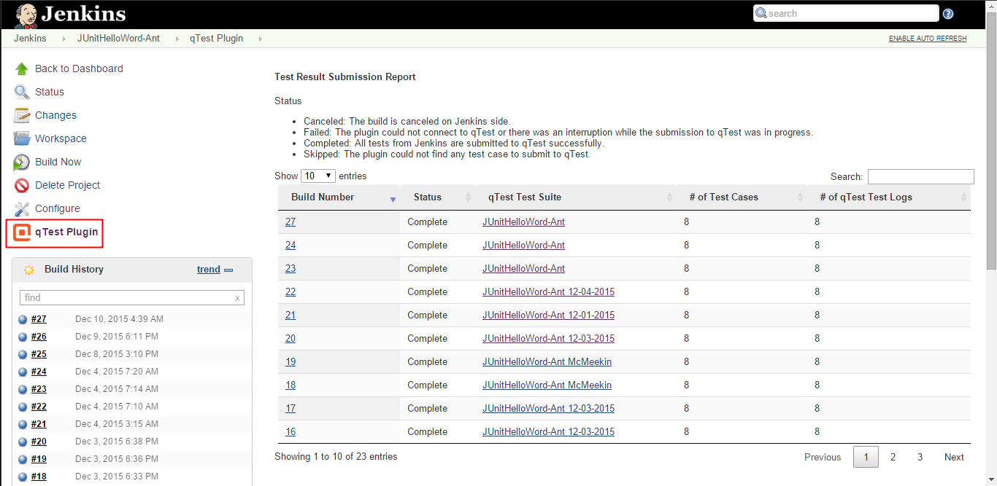Click the Workspace folder icon
This screenshot has height=486, width=997.
pyautogui.click(x=21, y=138)
